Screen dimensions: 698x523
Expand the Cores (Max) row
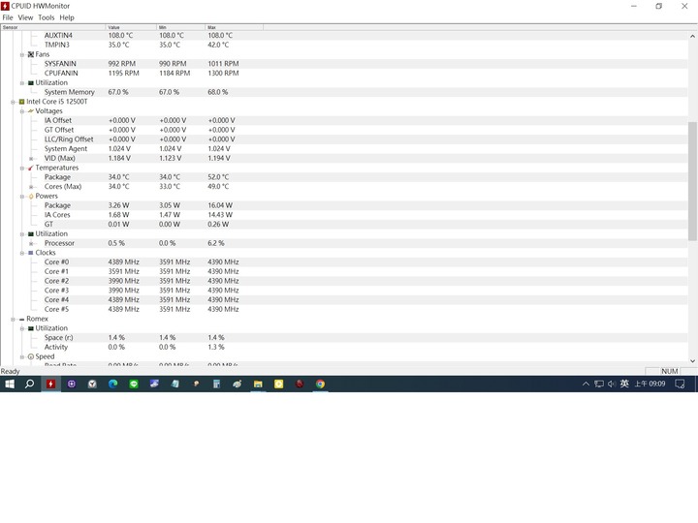[x=31, y=187]
